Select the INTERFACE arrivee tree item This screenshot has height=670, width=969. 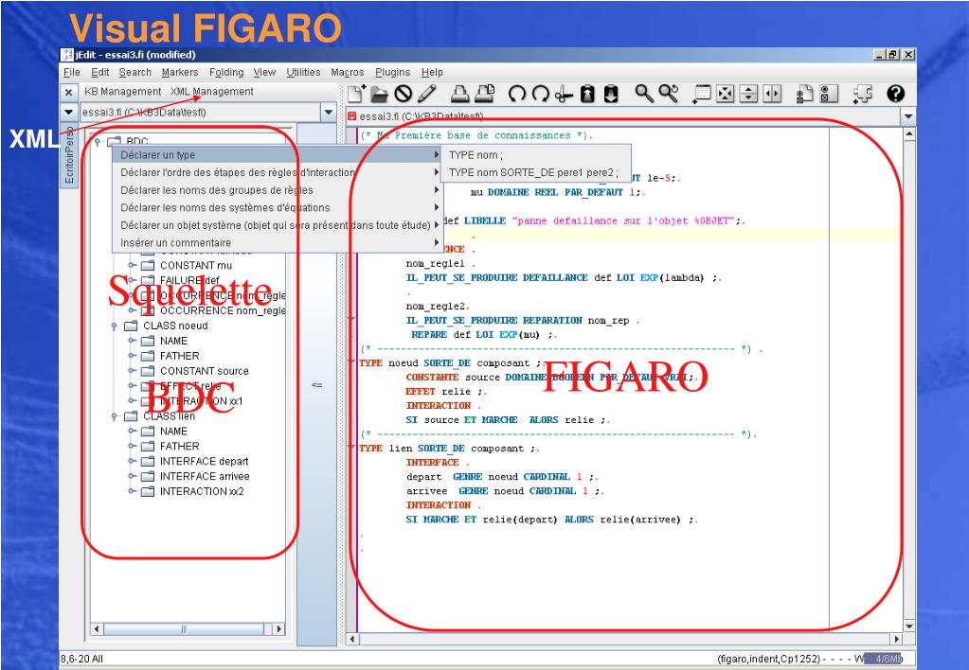tap(205, 477)
